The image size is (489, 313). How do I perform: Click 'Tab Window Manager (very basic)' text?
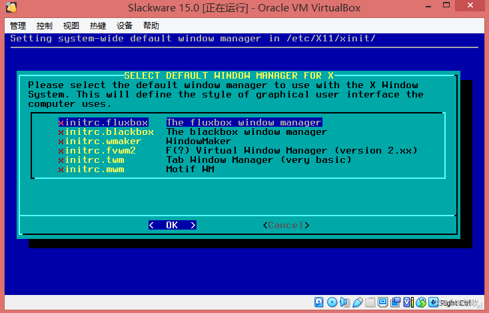[259, 160]
